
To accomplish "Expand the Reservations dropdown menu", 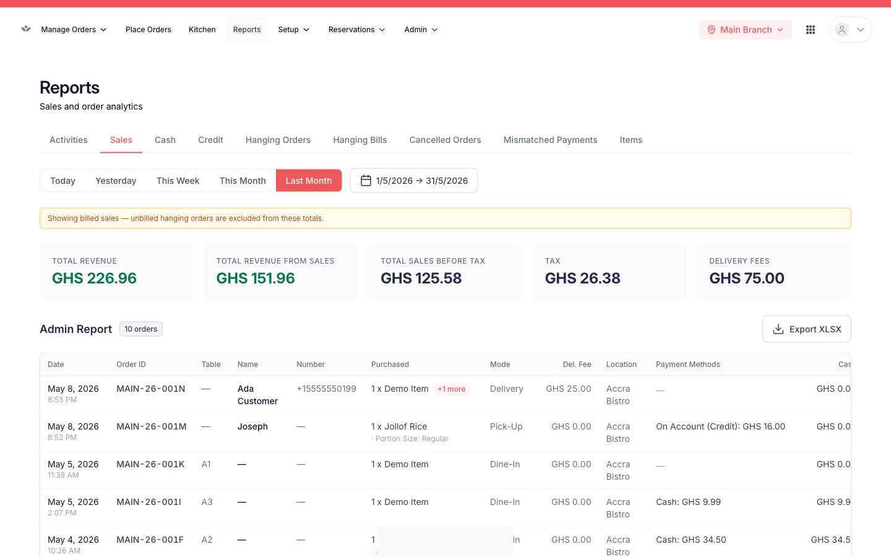I will (357, 30).
